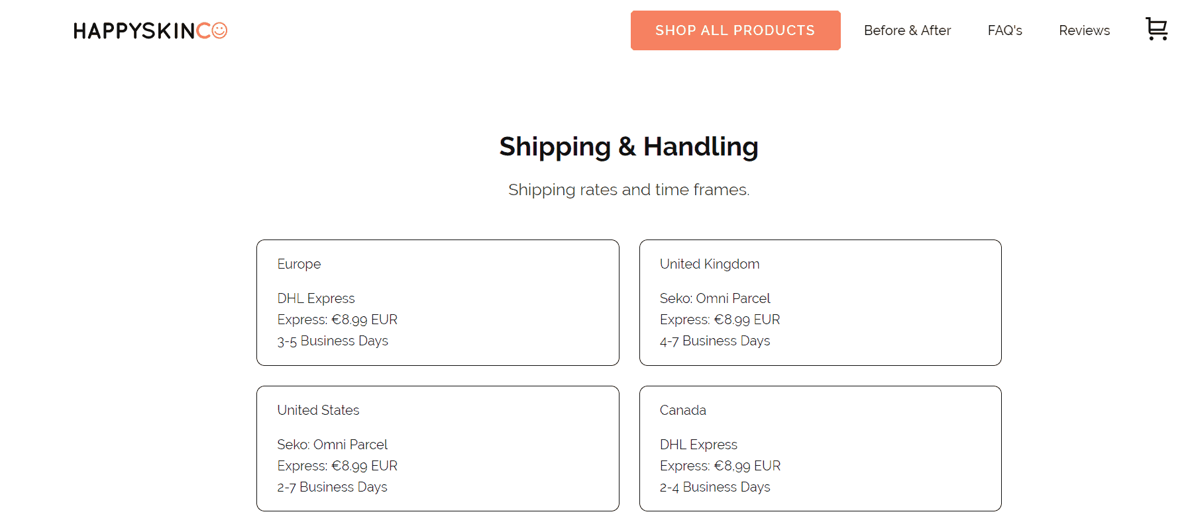The width and height of the screenshot is (1186, 522).
Task: Click the HappySkinCo logo
Action: 150,30
